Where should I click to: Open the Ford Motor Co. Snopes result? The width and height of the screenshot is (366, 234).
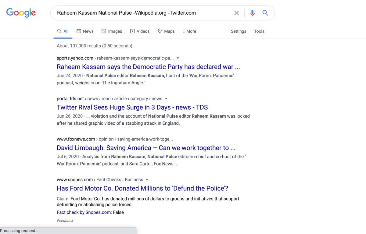click(142, 188)
